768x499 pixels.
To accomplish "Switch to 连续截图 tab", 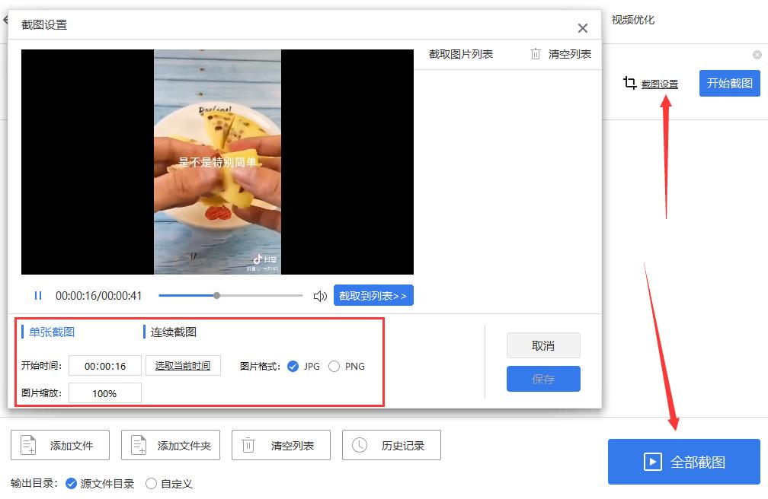I will [174, 332].
